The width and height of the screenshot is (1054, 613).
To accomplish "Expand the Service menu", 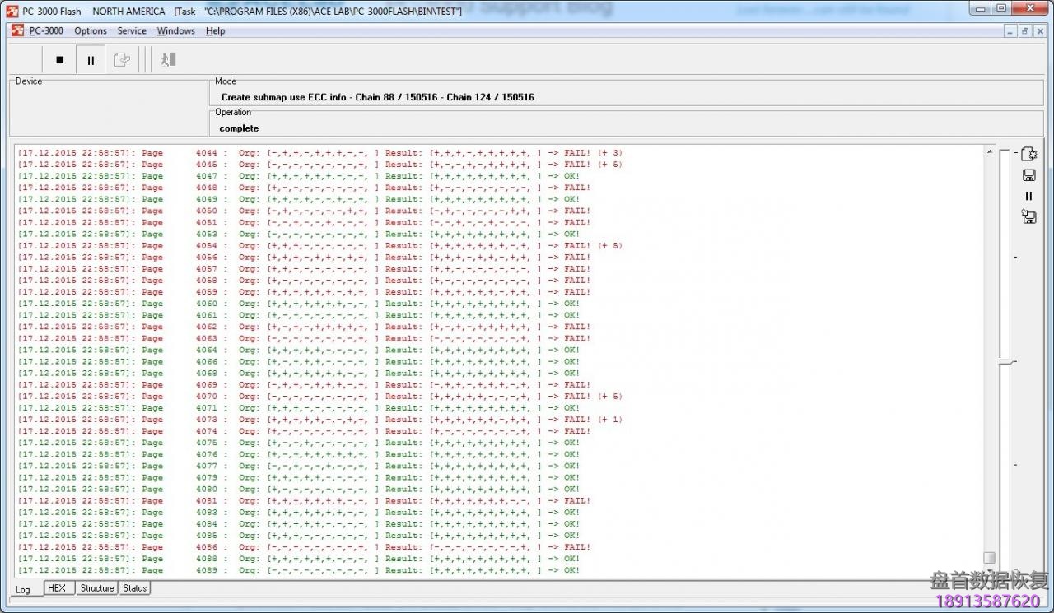I will [x=132, y=31].
